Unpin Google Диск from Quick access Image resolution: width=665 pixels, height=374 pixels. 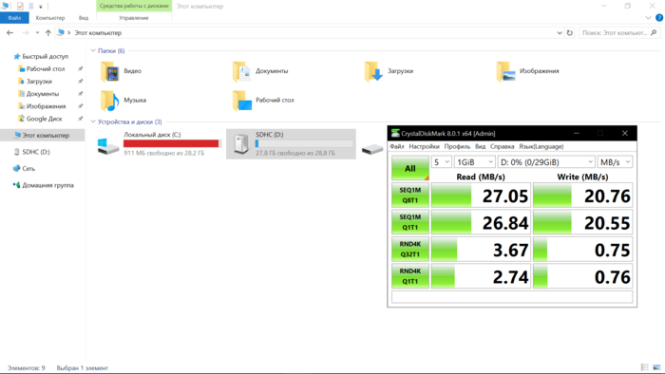(80, 119)
